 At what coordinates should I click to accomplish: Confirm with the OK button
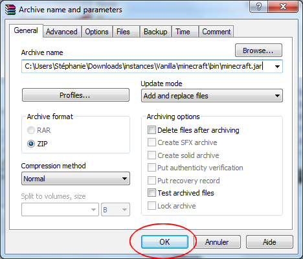[164, 242]
